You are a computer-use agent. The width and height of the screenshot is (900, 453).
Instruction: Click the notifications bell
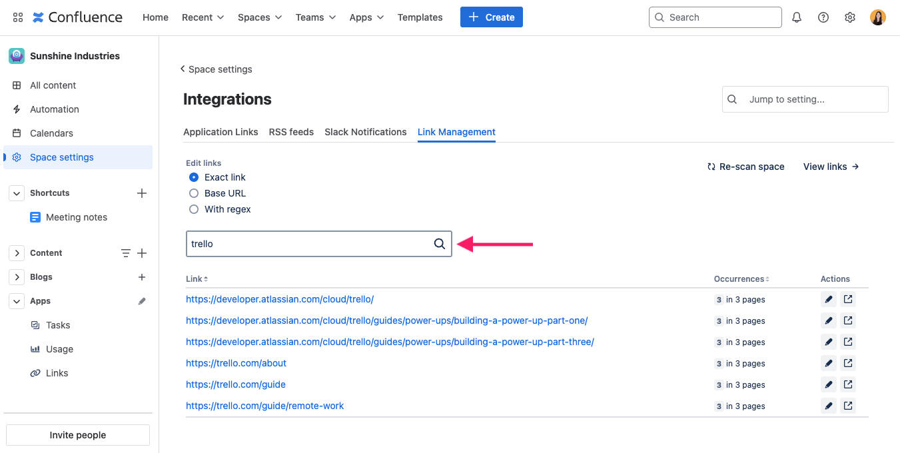click(x=796, y=17)
